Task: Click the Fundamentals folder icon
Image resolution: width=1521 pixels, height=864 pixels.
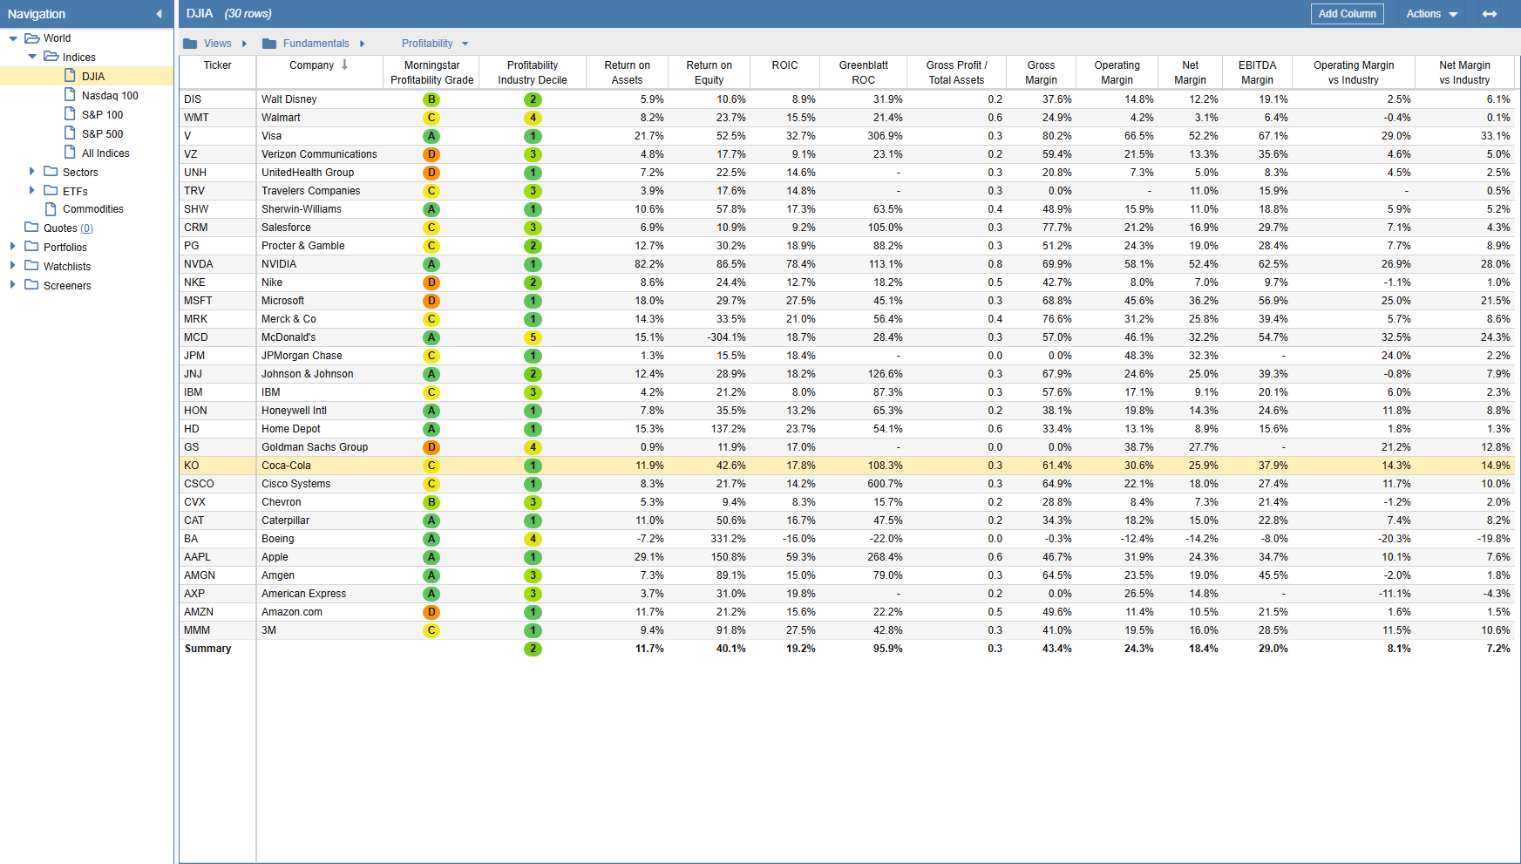Action: click(x=269, y=44)
